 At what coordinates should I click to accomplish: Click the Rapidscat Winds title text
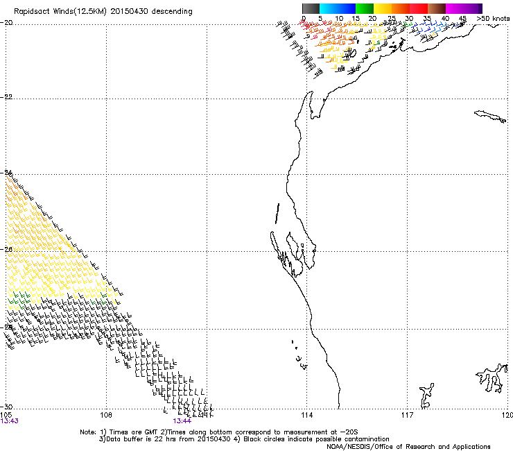pos(103,12)
